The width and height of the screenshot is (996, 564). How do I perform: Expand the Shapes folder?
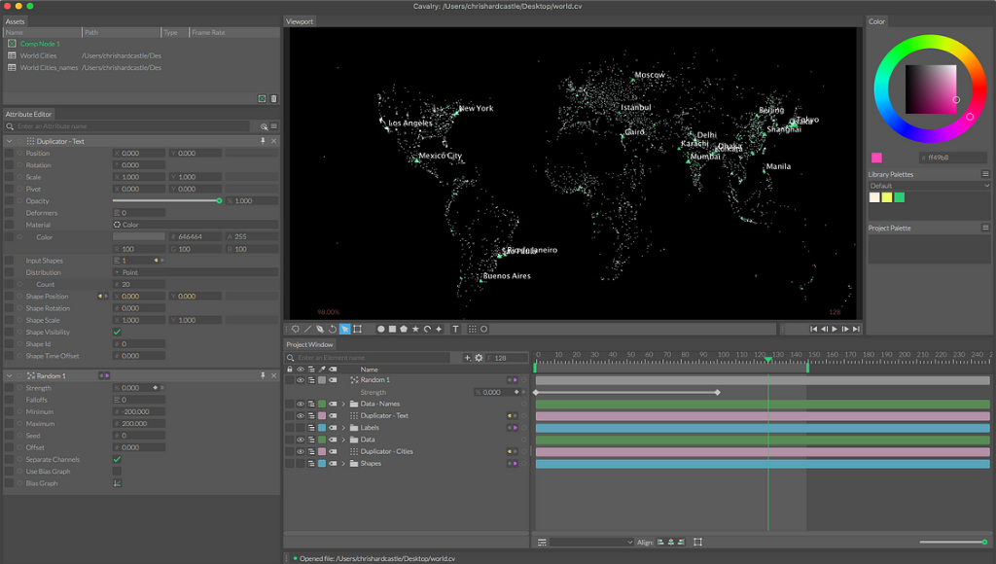click(x=343, y=464)
